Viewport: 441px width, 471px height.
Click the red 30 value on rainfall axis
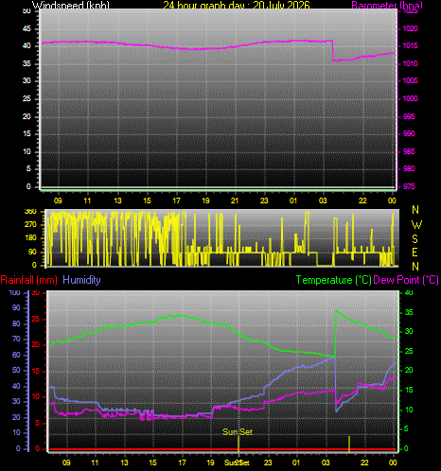36,293
